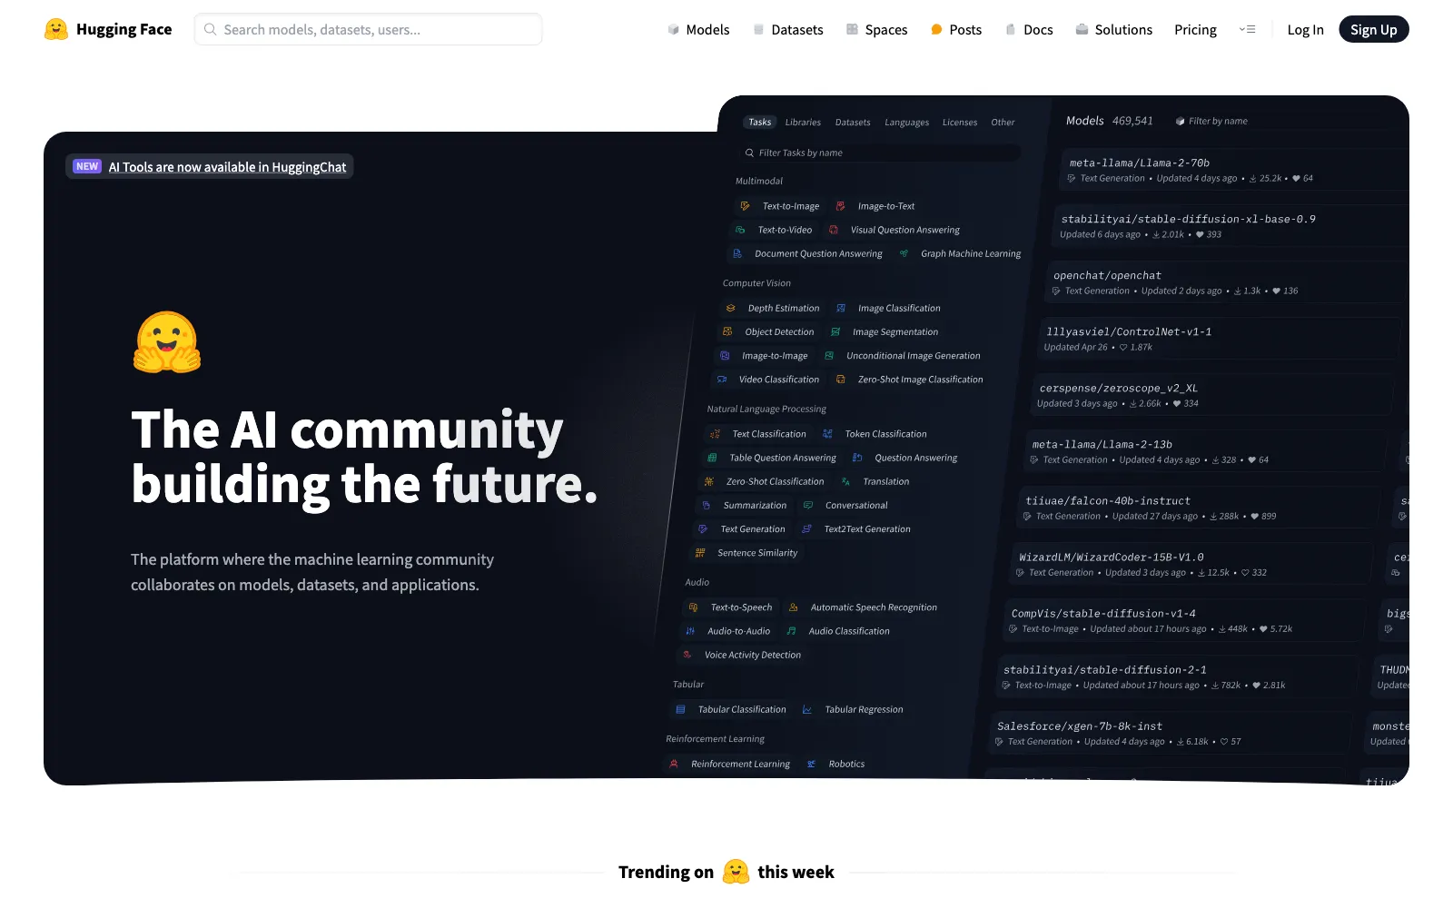
Task: Click the hugging emoji in Trending heading
Action: [736, 872]
